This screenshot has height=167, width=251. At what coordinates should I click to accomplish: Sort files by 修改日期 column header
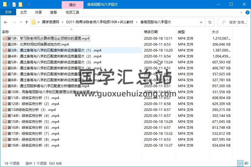tap(151, 32)
